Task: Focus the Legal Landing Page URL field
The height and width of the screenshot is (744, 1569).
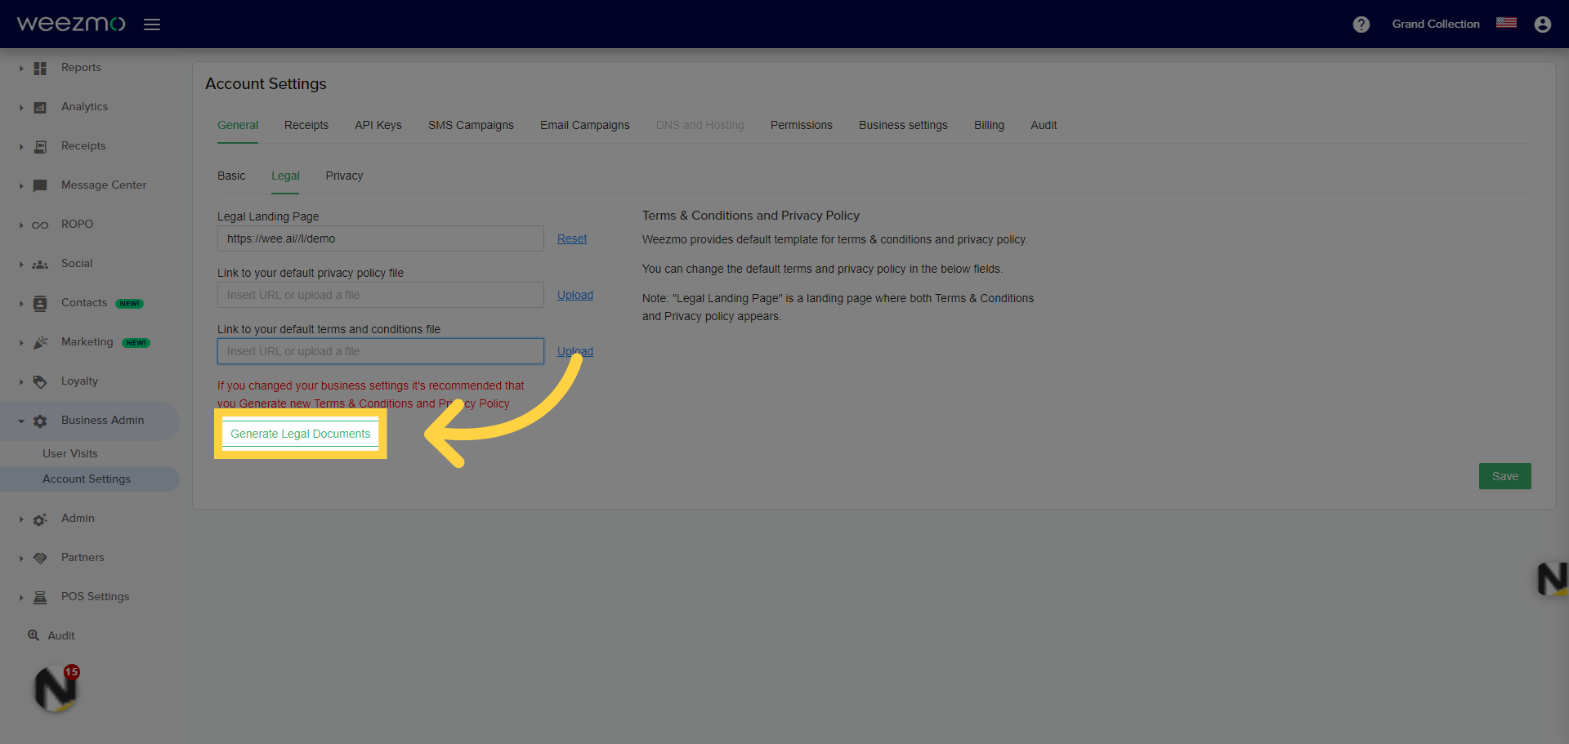Action: click(381, 238)
